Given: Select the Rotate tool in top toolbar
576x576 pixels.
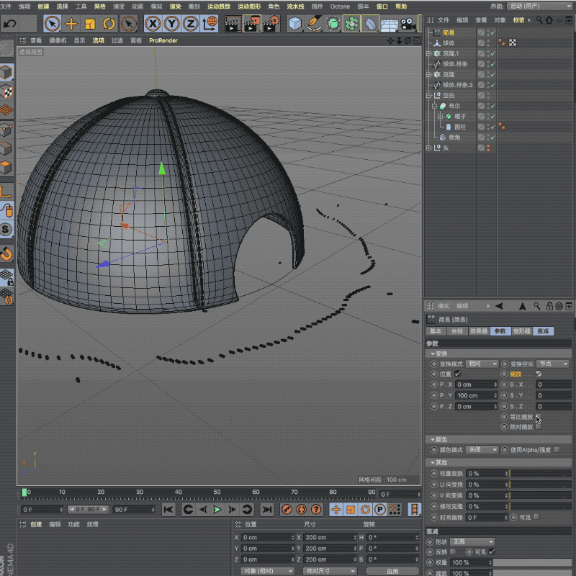Looking at the screenshot, I should [x=109, y=24].
